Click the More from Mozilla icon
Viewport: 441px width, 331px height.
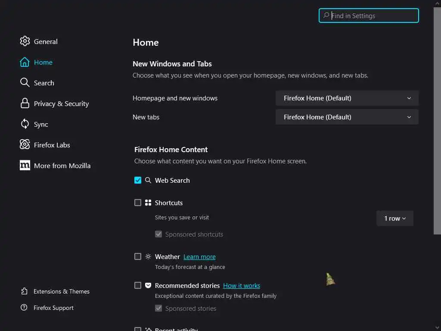25,165
